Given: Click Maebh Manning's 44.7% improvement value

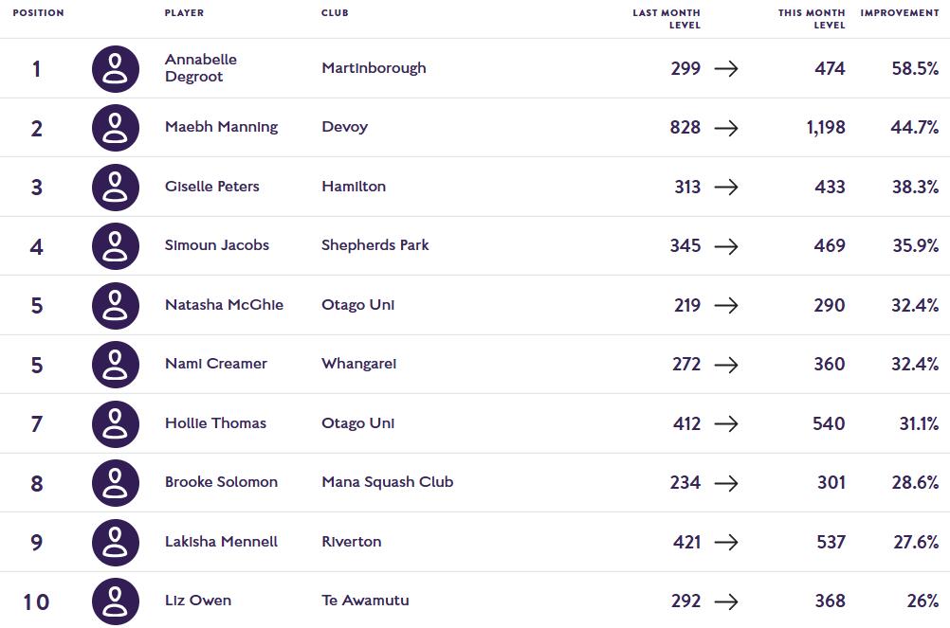Looking at the screenshot, I should click(x=914, y=127).
